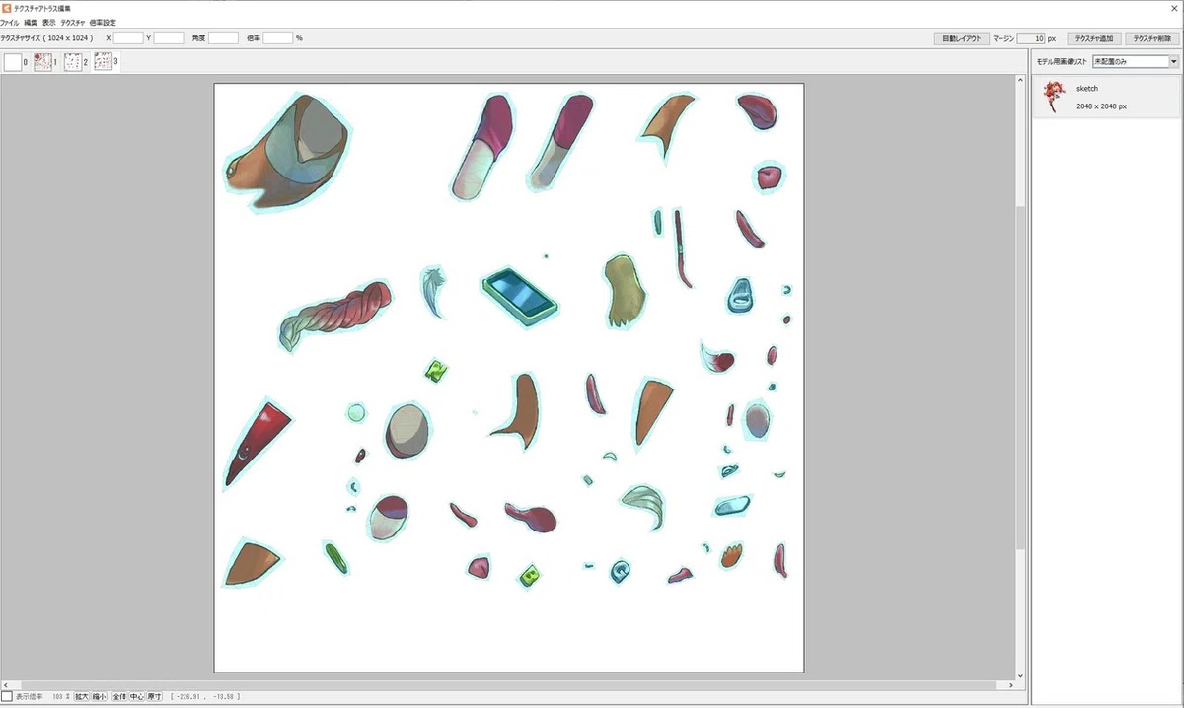The width and height of the screenshot is (1184, 708).
Task: Open the 編集 menu
Action: (31, 22)
